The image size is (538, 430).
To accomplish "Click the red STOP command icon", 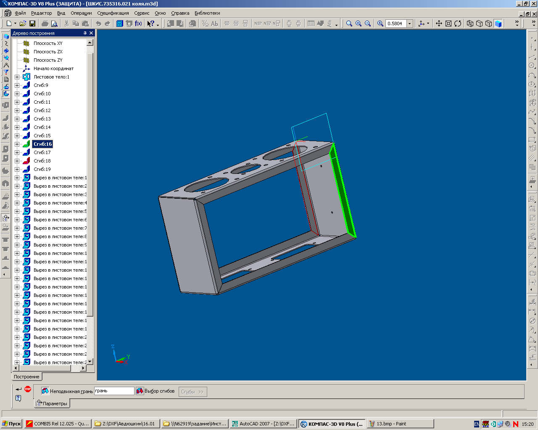I will click(x=28, y=389).
